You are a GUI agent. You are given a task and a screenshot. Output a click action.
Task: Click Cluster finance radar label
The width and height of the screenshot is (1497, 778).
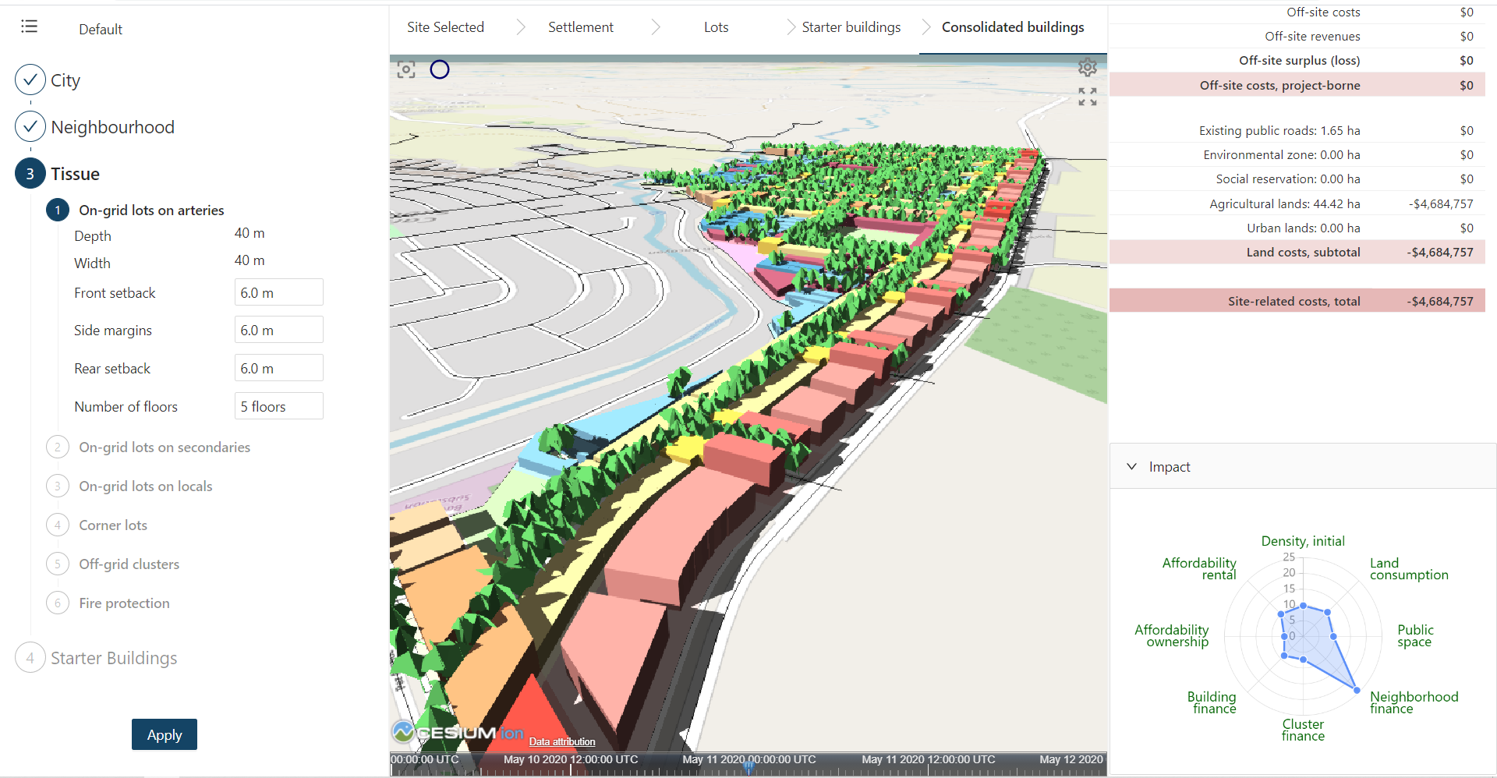(1303, 730)
